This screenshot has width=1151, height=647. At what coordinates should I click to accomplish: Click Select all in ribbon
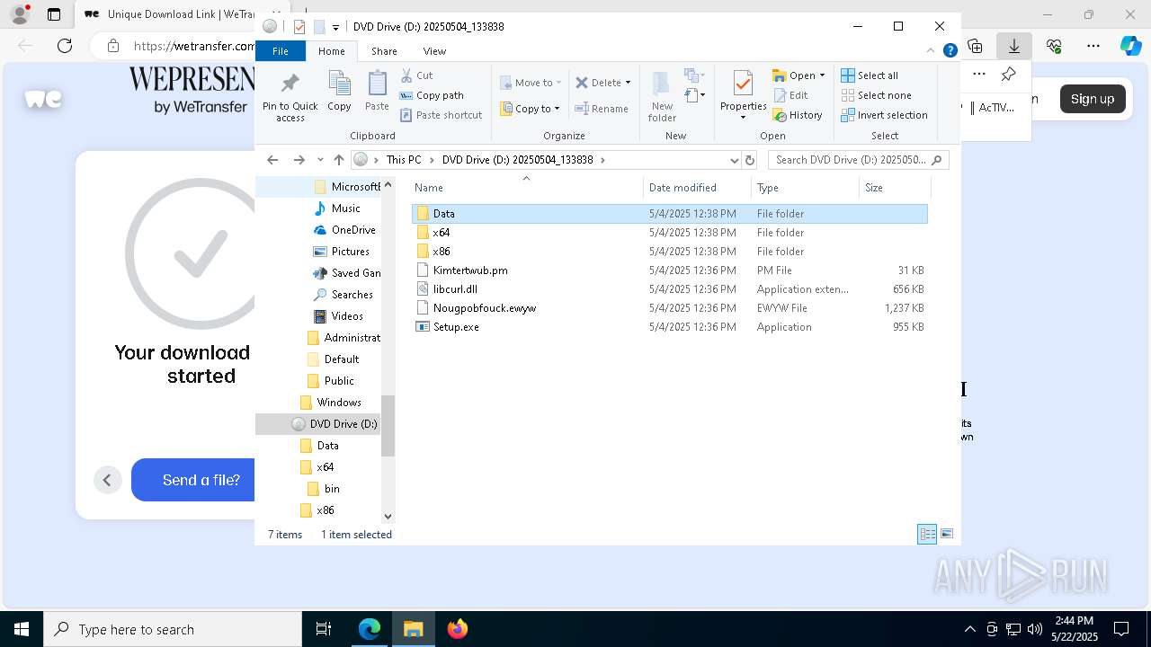pyautogui.click(x=870, y=75)
